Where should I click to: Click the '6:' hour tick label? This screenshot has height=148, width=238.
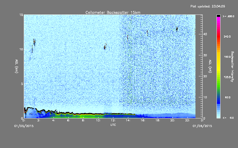tap(68, 120)
